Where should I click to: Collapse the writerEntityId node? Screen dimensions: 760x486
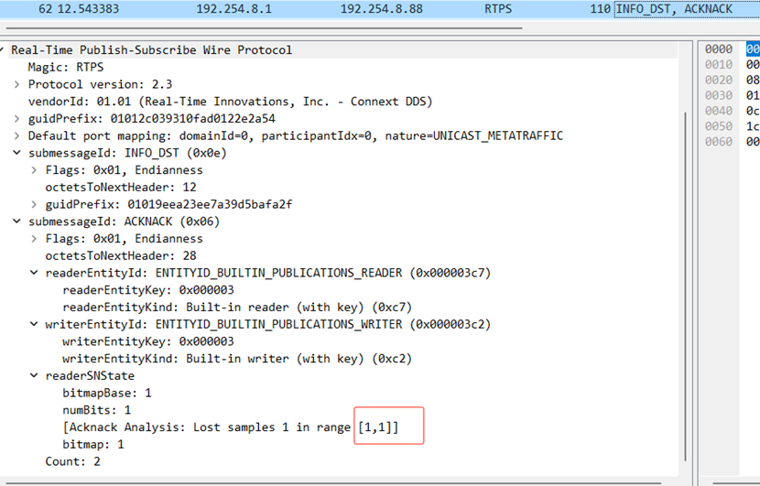(35, 324)
